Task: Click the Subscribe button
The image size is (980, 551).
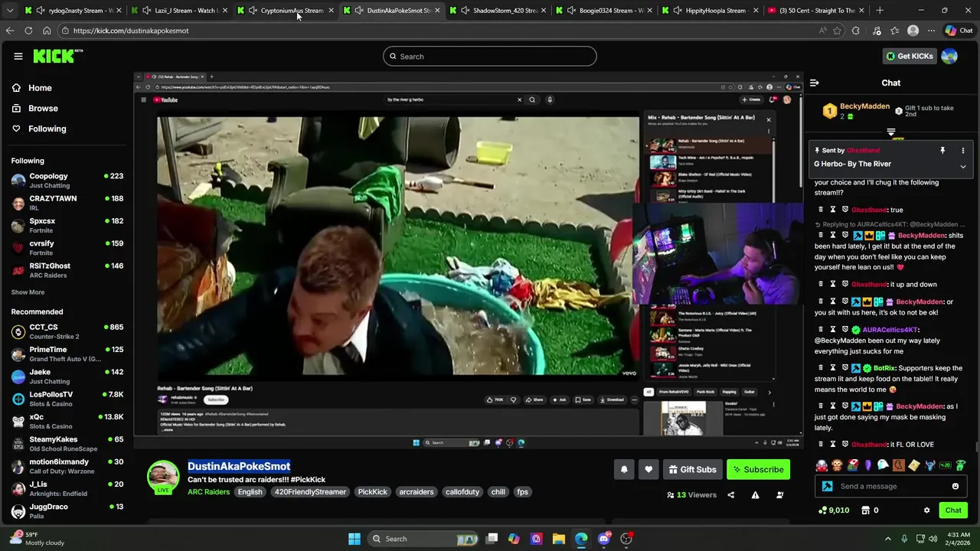Action: pyautogui.click(x=758, y=469)
